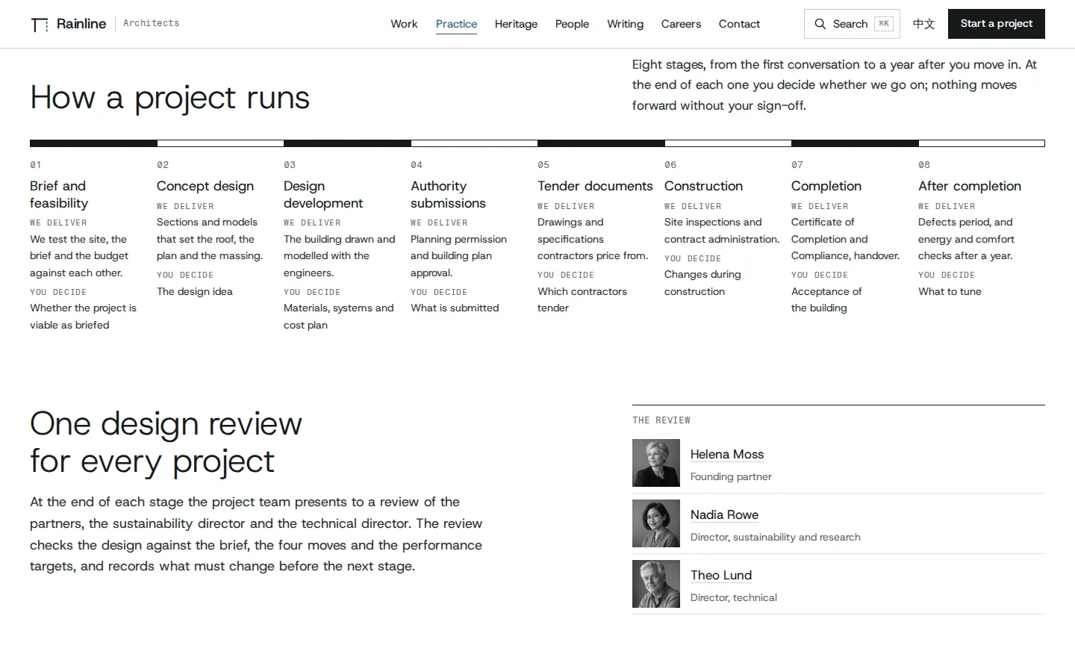The width and height of the screenshot is (1075, 672).
Task: Open the Work menu item
Action: click(404, 24)
